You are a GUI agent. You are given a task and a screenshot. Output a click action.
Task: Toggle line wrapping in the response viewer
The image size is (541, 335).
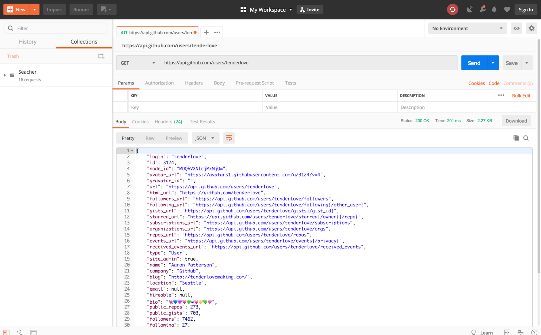point(229,138)
